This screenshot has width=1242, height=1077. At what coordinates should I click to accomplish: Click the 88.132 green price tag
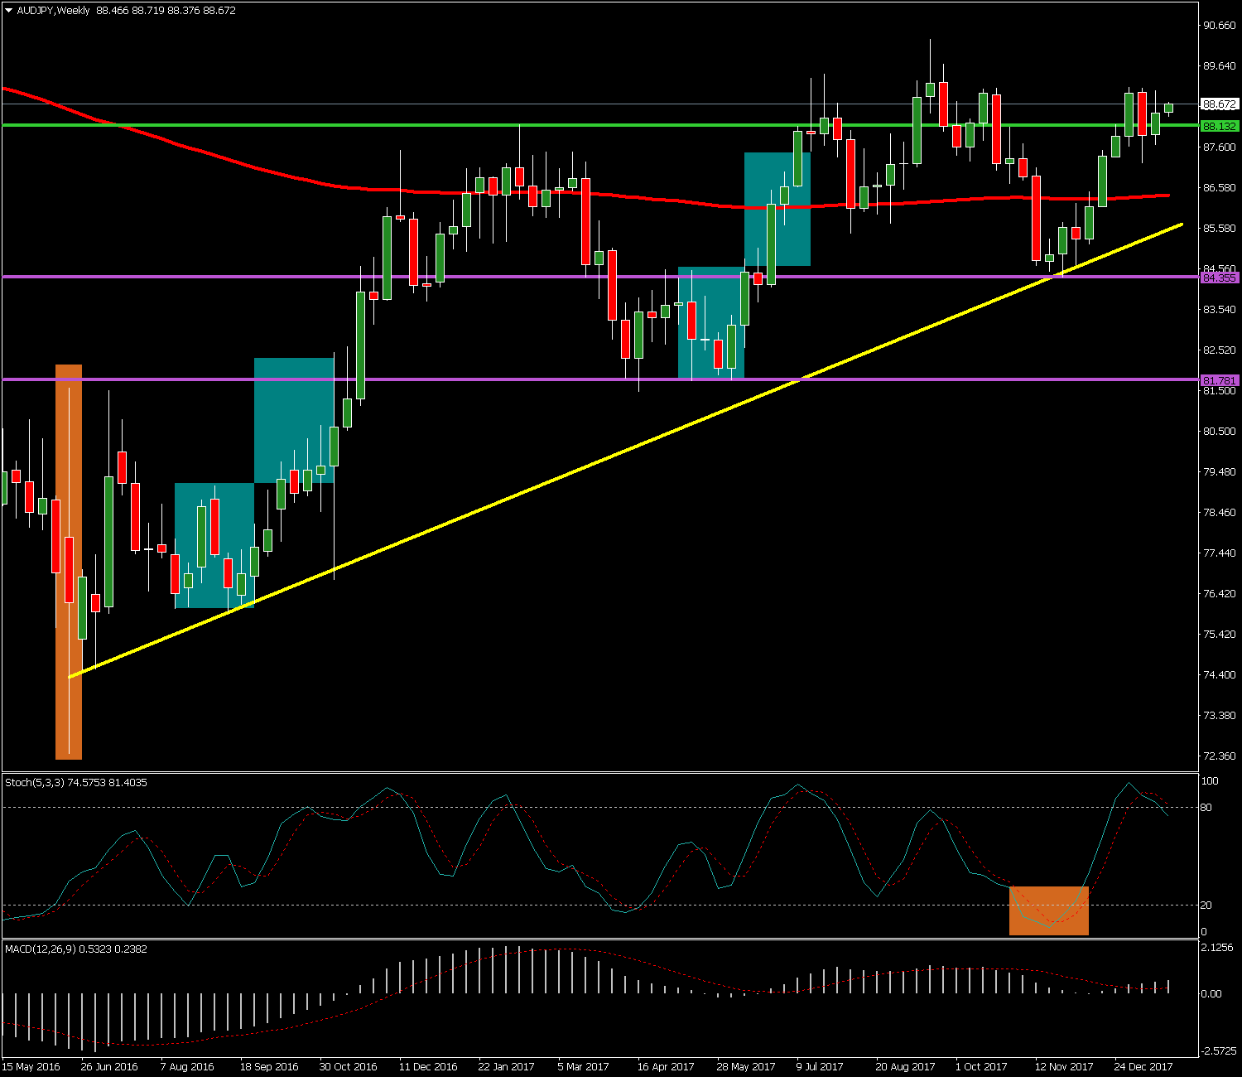pyautogui.click(x=1219, y=126)
